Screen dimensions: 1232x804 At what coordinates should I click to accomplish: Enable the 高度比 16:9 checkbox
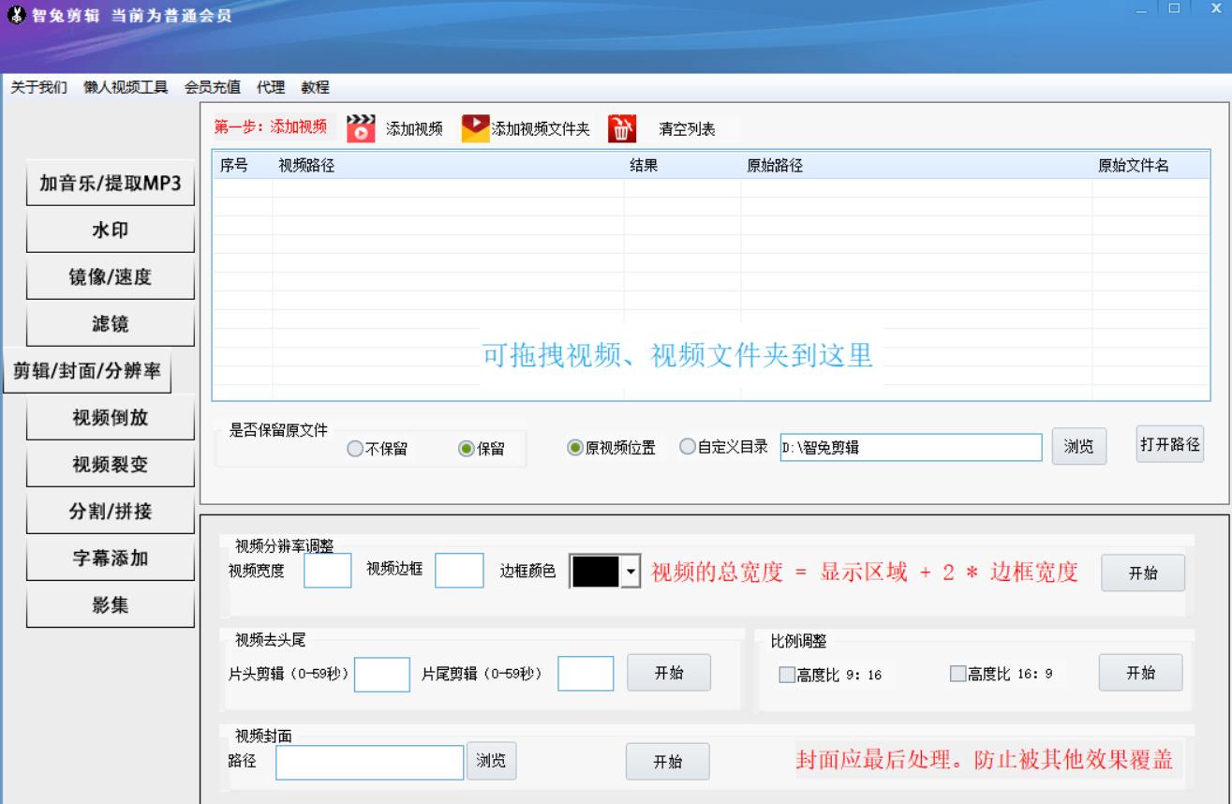pyautogui.click(x=957, y=674)
